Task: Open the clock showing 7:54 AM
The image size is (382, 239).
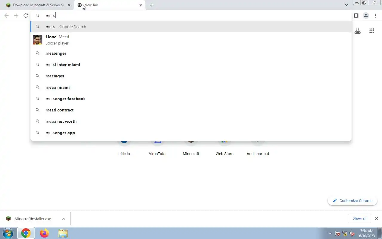Action: (x=367, y=233)
